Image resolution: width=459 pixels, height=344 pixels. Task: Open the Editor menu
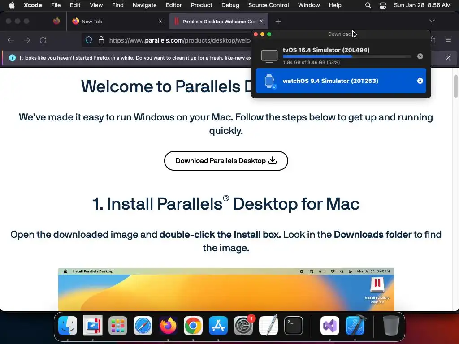[173, 5]
